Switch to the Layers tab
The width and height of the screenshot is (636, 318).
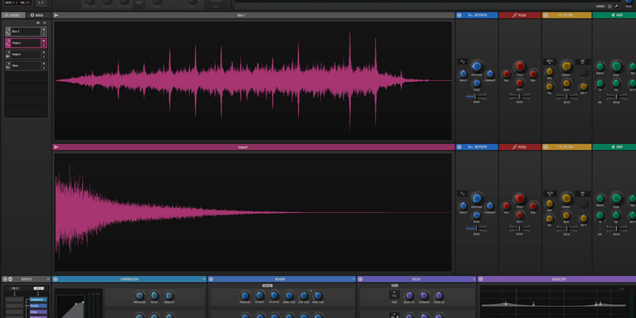[13, 15]
